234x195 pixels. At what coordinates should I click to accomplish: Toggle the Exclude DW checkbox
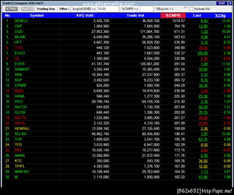(x=191, y=9)
